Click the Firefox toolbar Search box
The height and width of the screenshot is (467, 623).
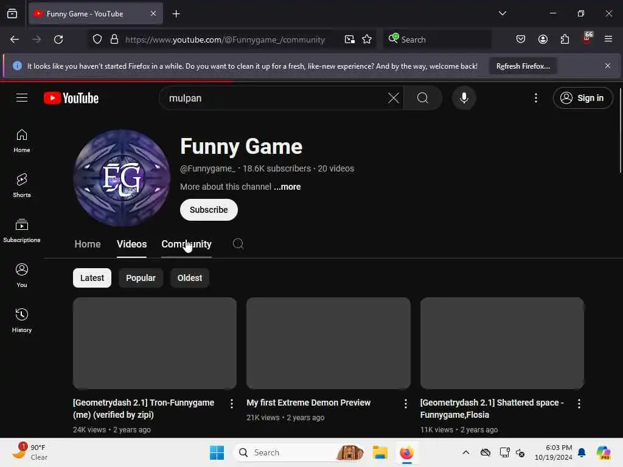tap(437, 40)
